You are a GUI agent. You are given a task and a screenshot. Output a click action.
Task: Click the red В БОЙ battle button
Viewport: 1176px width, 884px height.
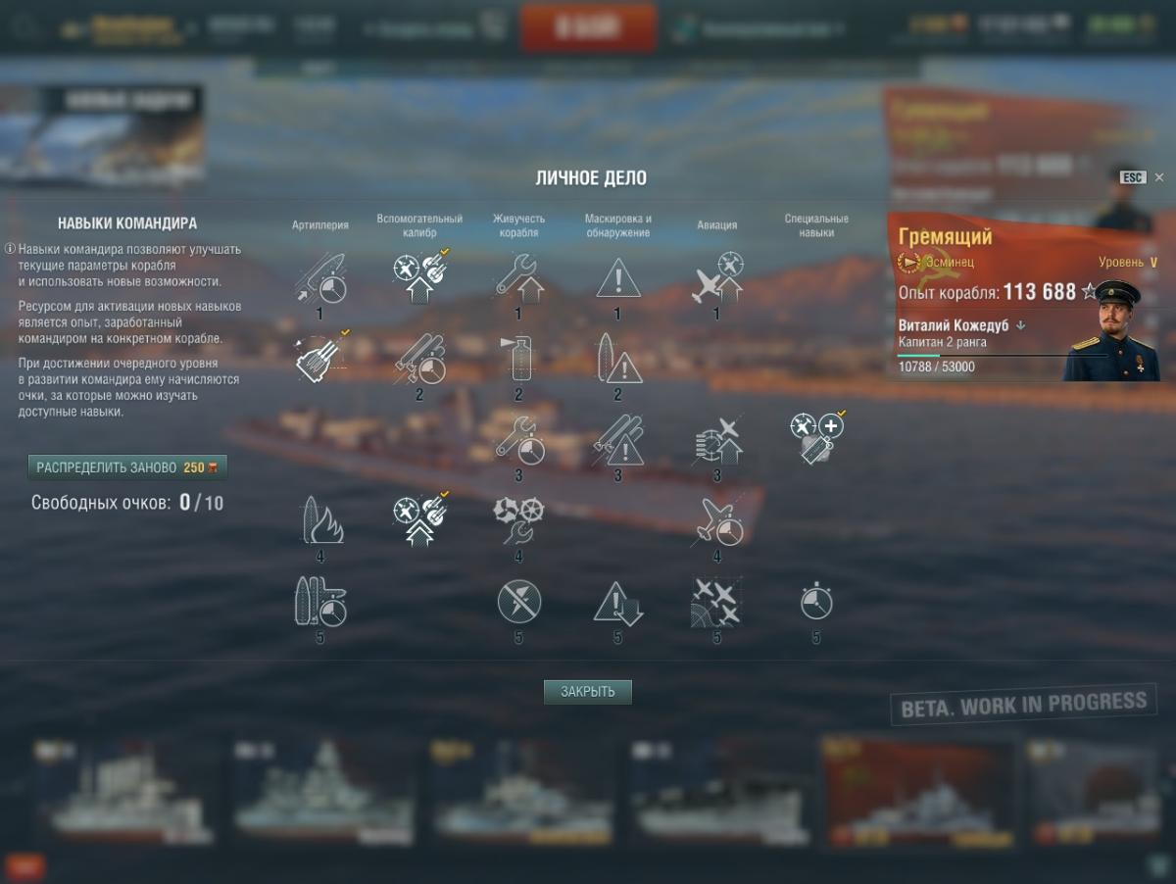[x=589, y=27]
